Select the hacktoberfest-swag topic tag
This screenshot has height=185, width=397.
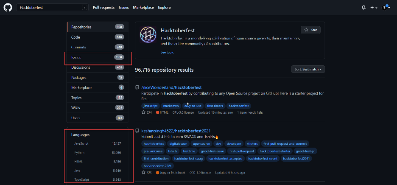pos(188,159)
